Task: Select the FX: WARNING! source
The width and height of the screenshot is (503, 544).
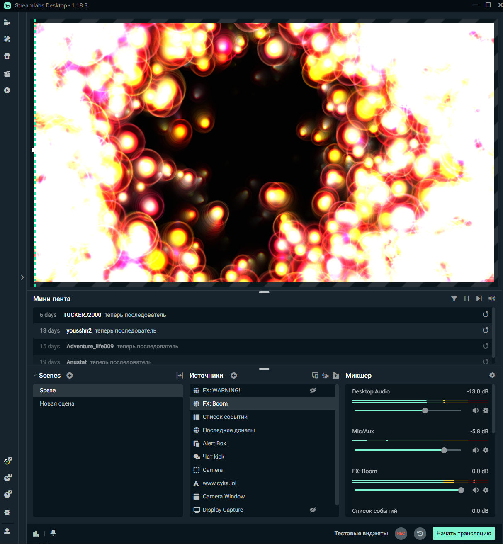Action: coord(262,391)
